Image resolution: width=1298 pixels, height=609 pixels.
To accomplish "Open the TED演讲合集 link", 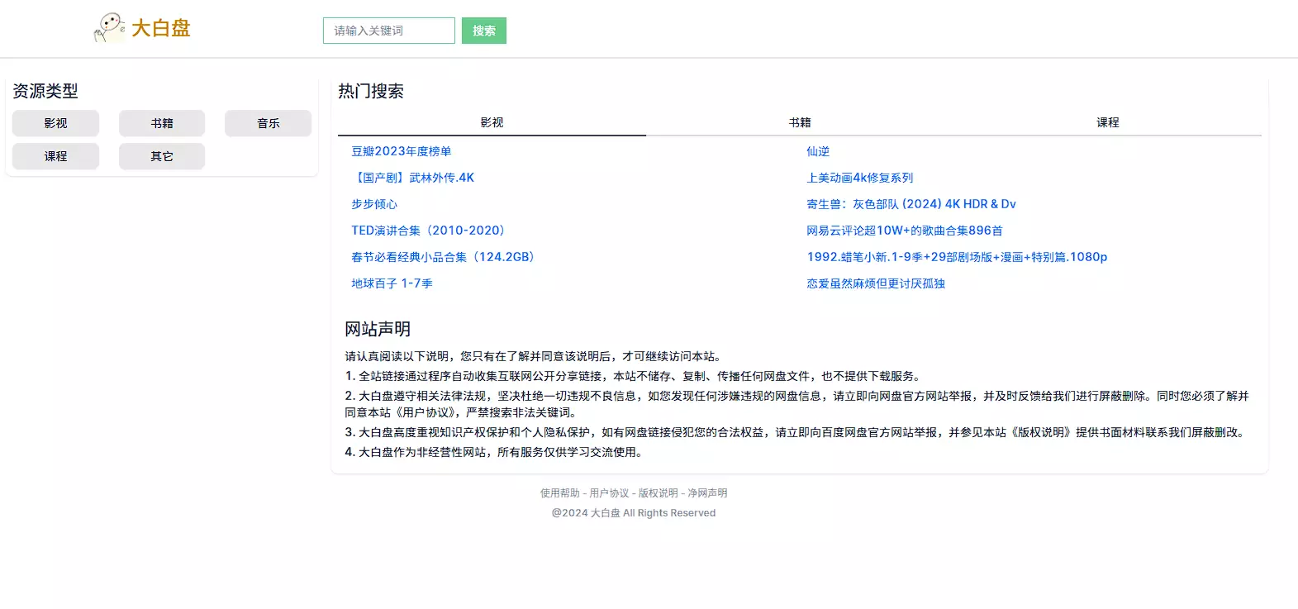I will (x=428, y=231).
